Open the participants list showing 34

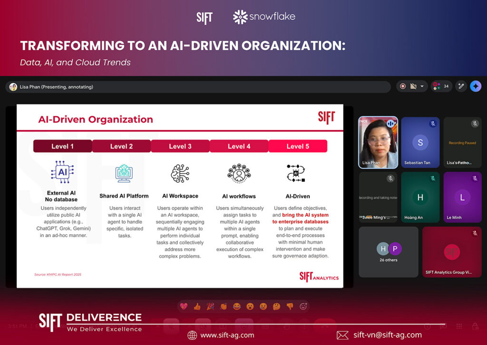[441, 86]
